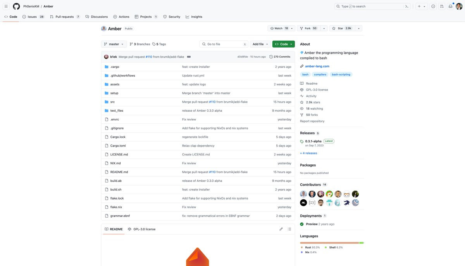Viewport: 465px width, 266px height.
Task: Visit the amber-lang.com website link
Action: (x=317, y=66)
